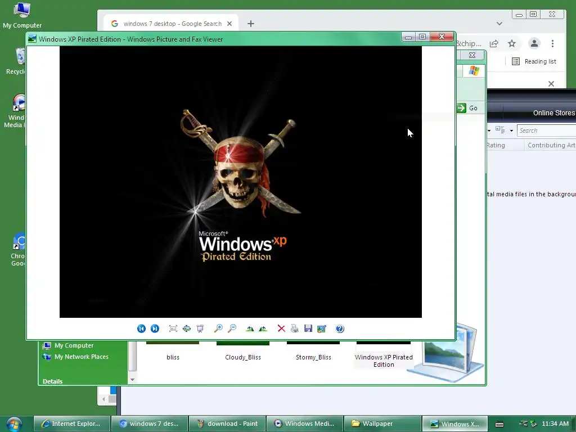Start the slide show icon
The width and height of the screenshot is (576, 432).
(x=200, y=328)
